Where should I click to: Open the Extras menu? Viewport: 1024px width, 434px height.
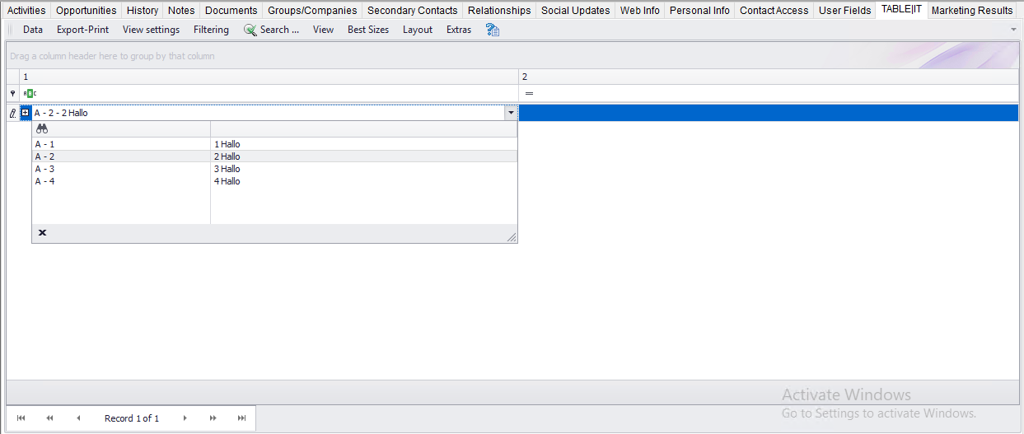[459, 30]
